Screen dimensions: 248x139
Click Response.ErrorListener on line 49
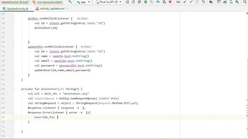46,112
